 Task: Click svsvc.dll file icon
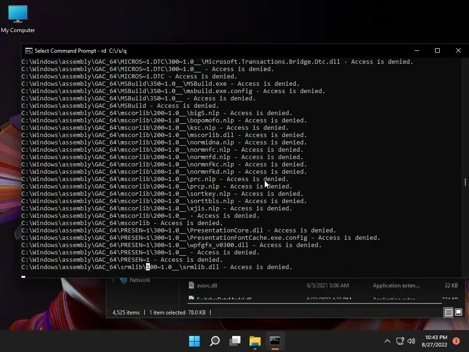[x=191, y=285]
